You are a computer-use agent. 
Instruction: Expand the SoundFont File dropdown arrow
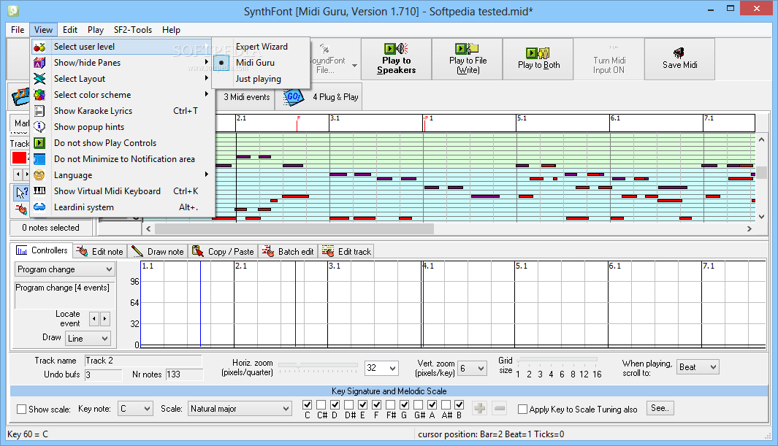[355, 66]
